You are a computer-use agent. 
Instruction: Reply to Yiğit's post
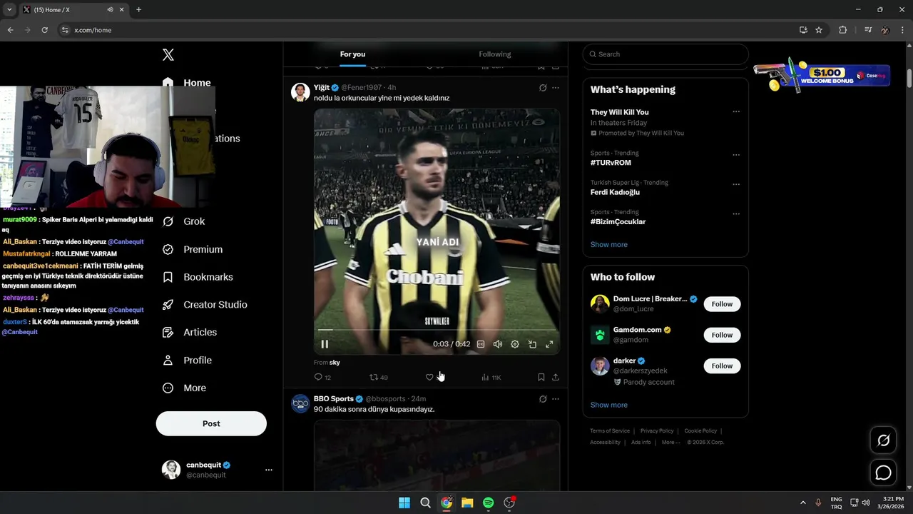322,377
